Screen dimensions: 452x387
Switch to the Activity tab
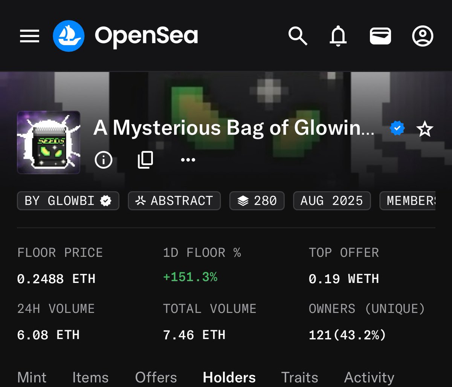point(369,377)
